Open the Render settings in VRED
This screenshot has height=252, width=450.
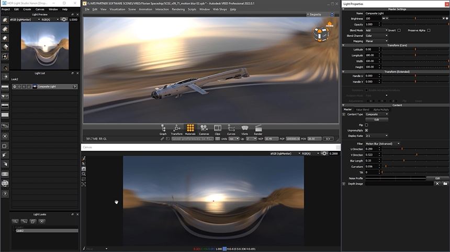(258, 129)
